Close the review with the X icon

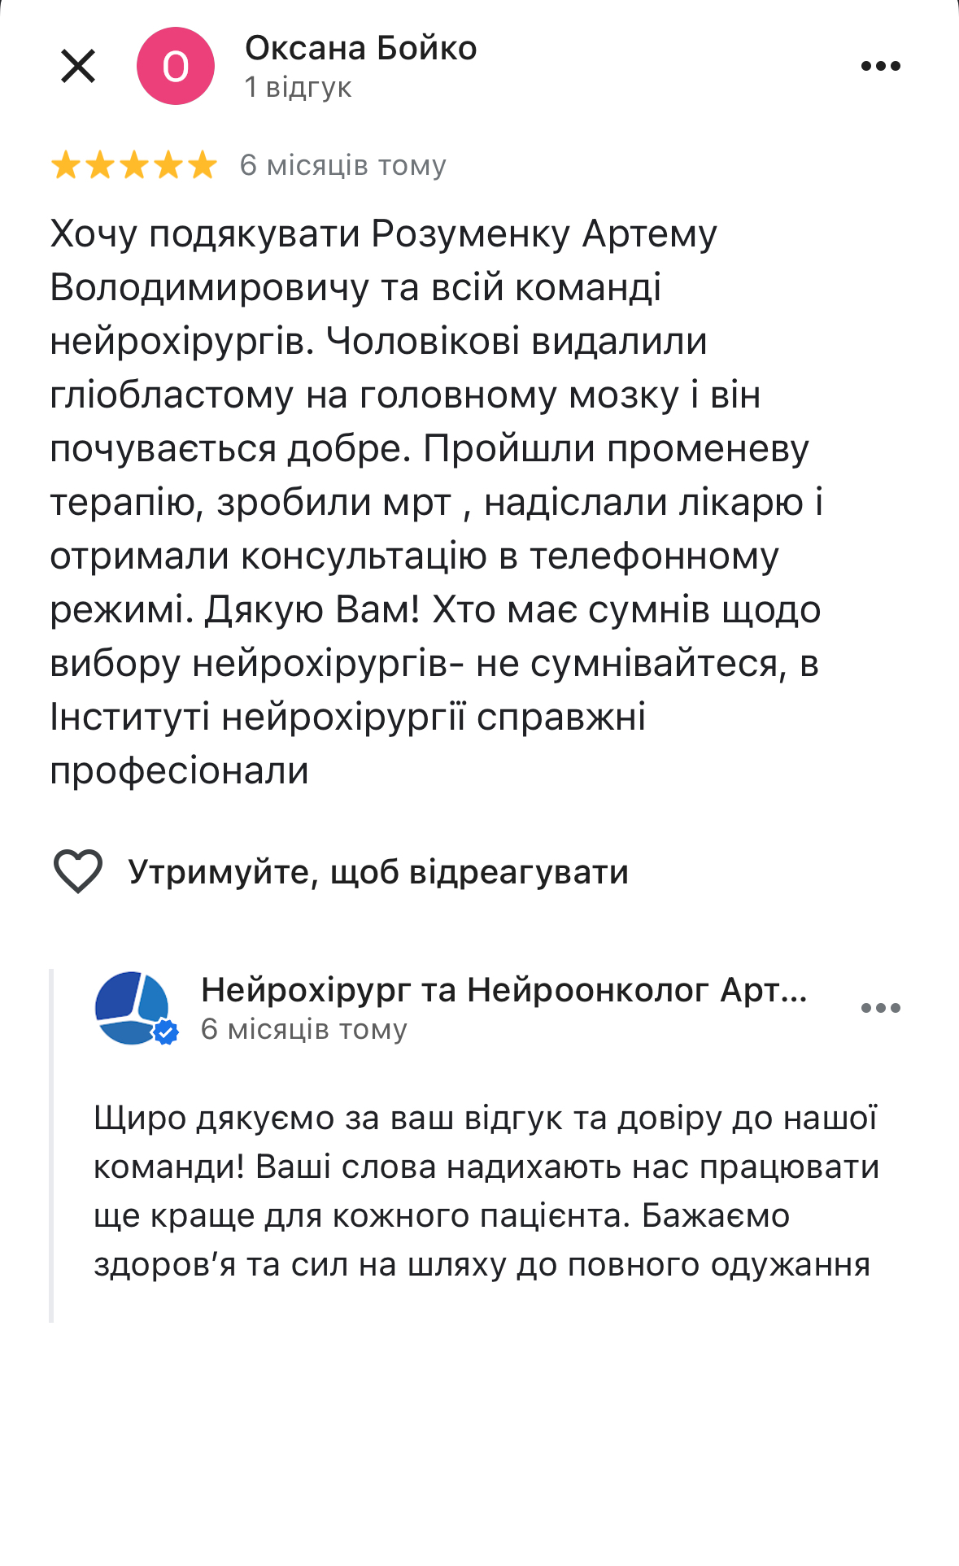pos(78,66)
